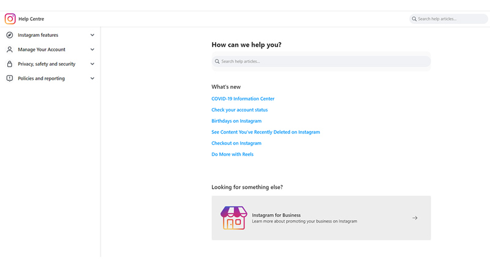Expand the Manage Your Account chevron
This screenshot has width=490, height=276.
92,50
